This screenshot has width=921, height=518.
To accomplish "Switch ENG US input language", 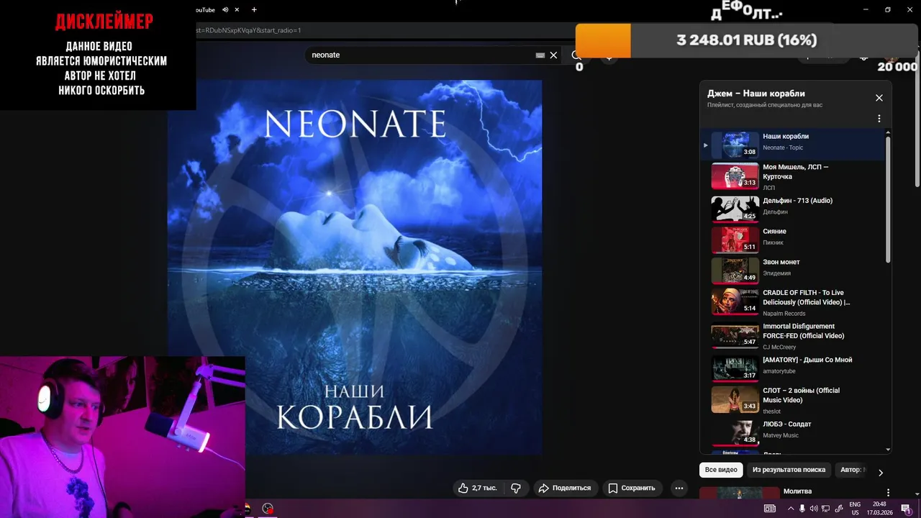I will point(855,509).
